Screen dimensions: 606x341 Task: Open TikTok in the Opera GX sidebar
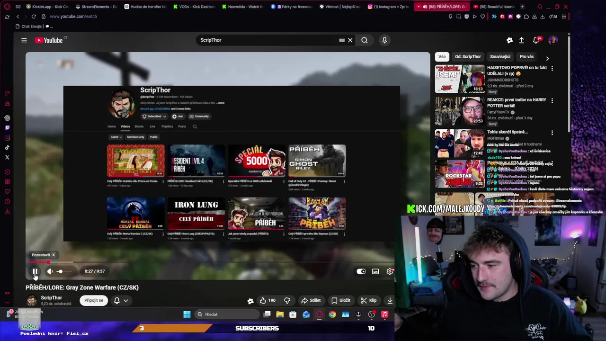point(7,148)
